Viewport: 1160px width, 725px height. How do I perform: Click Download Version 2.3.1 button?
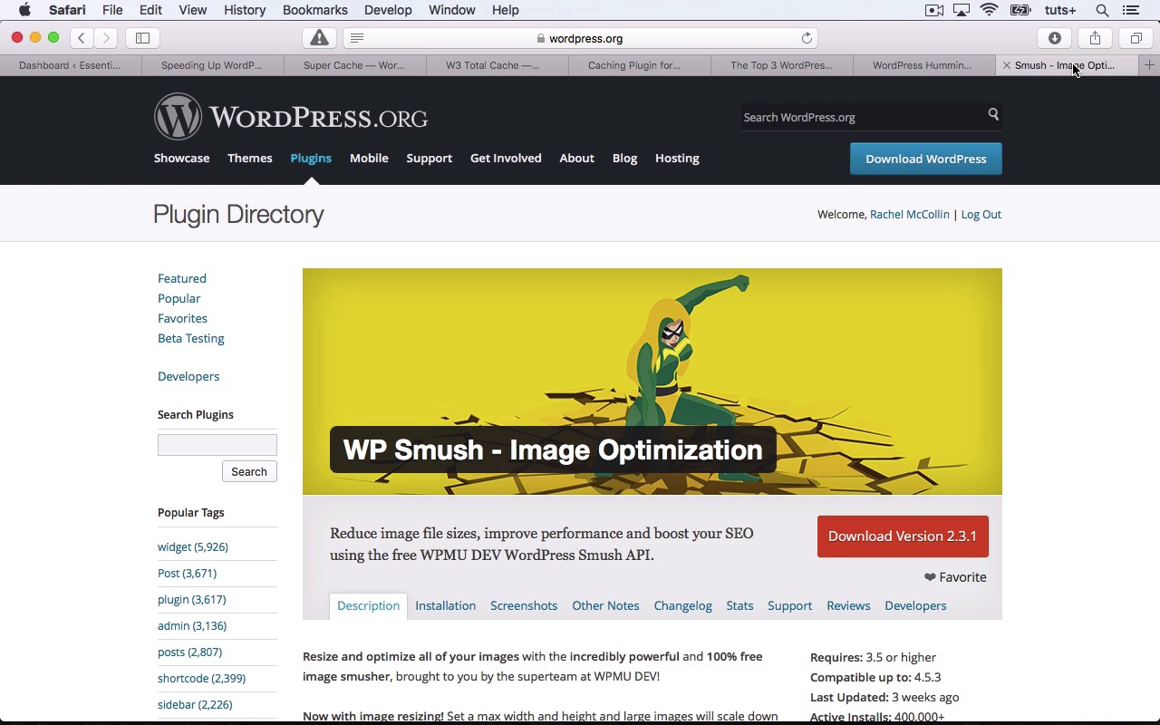tap(903, 536)
